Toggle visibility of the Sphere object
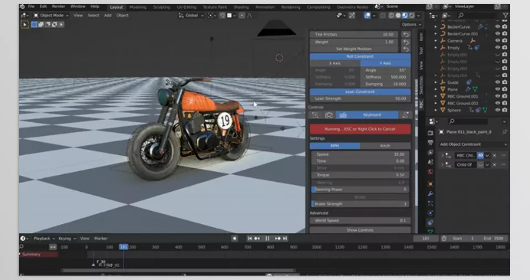530x280 pixels. click(x=497, y=110)
